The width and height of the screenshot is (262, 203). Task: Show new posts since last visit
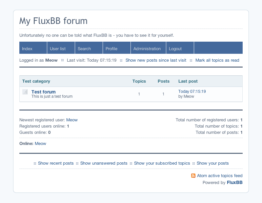pyautogui.click(x=156, y=60)
